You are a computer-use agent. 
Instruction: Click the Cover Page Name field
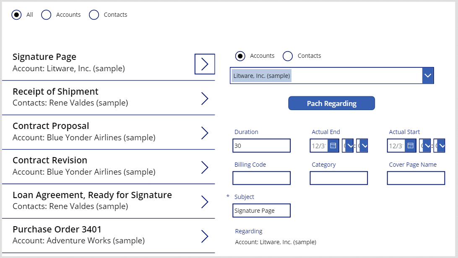click(x=416, y=178)
